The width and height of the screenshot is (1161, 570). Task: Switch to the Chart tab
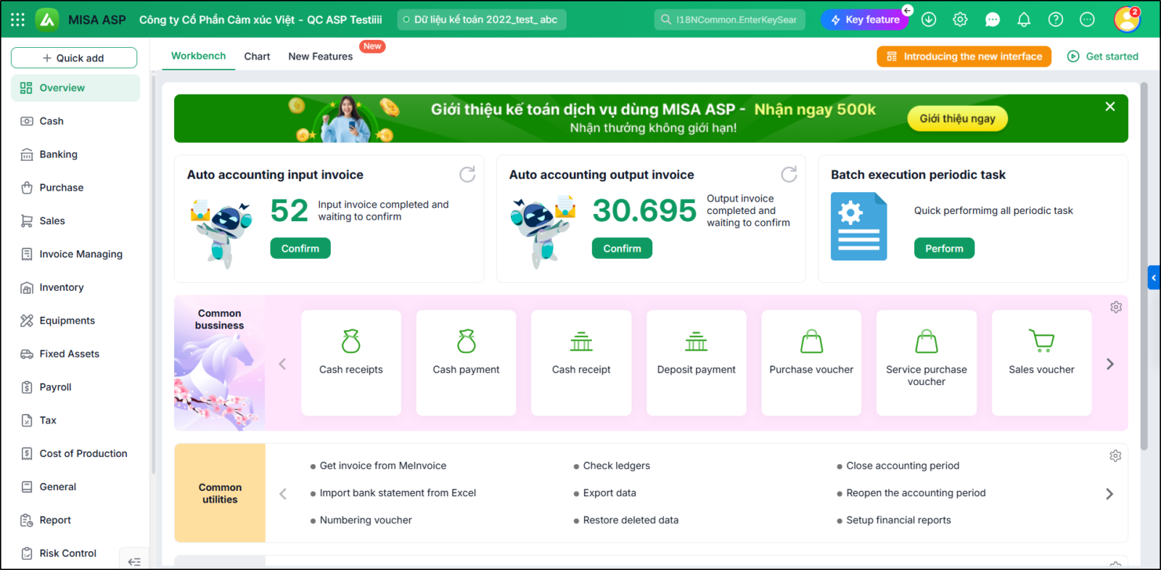257,56
